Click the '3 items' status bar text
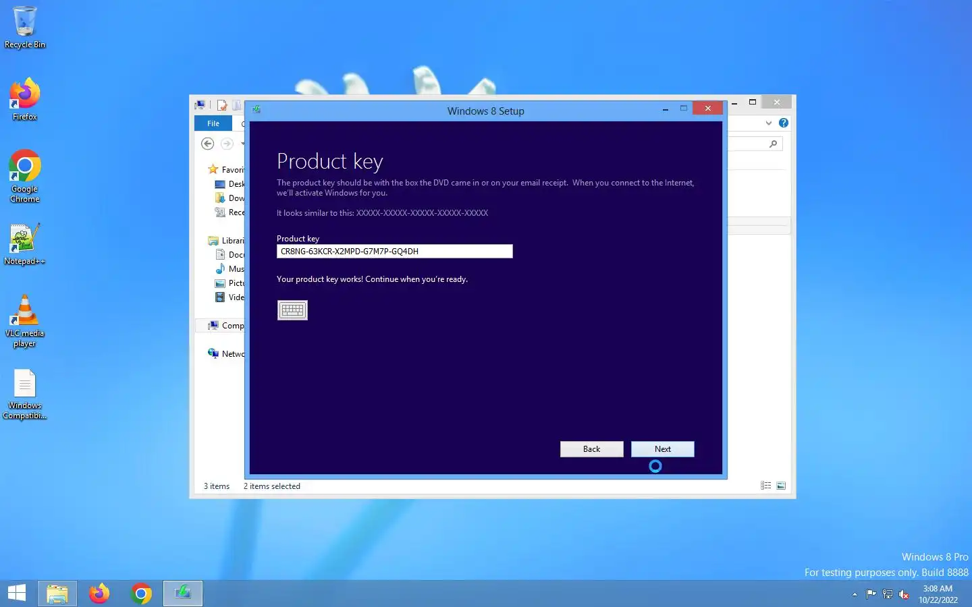This screenshot has height=607, width=972. [217, 486]
